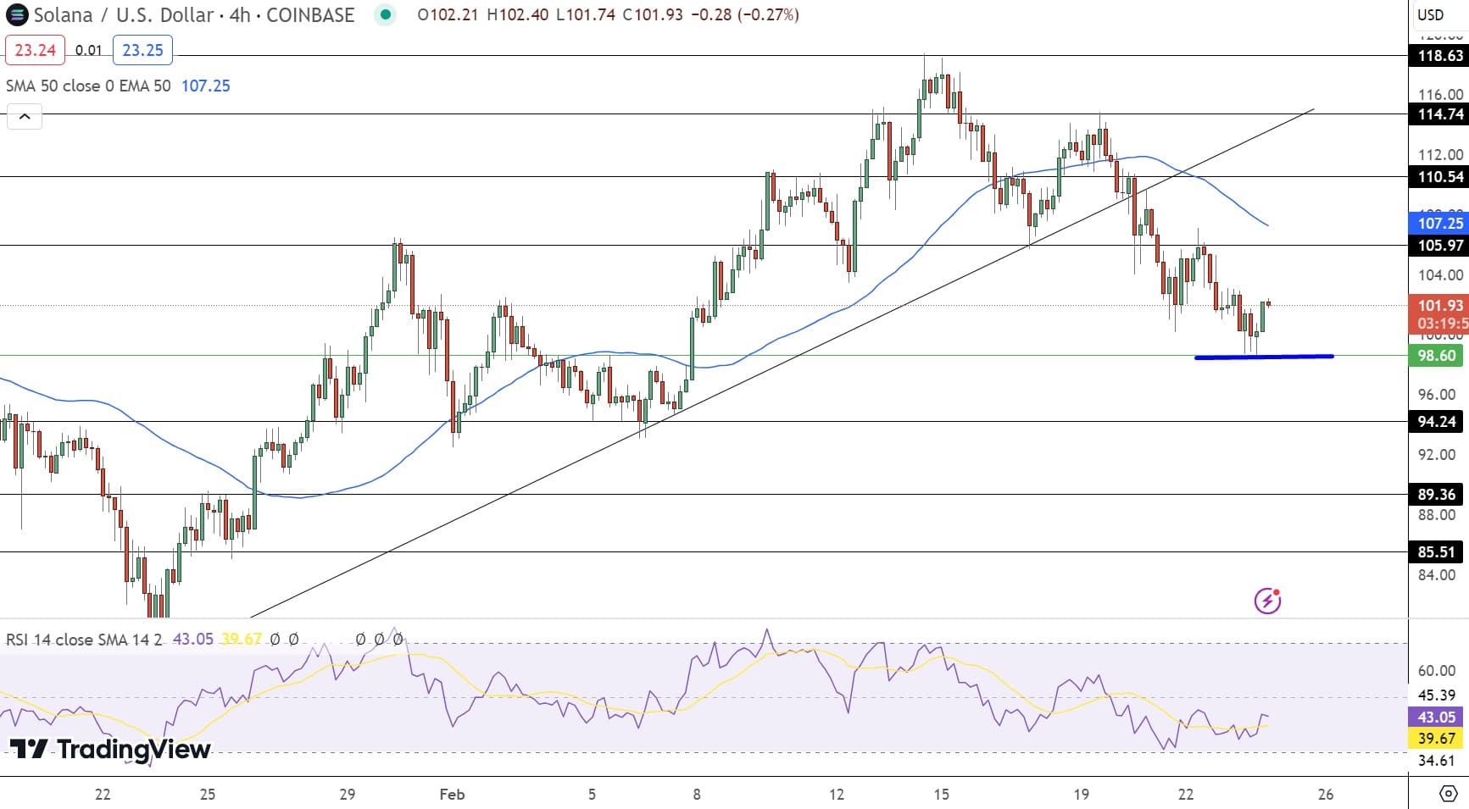Screen dimensions: 1469x809
Task: Click the 23.24 sell price button
Action: tap(36, 50)
